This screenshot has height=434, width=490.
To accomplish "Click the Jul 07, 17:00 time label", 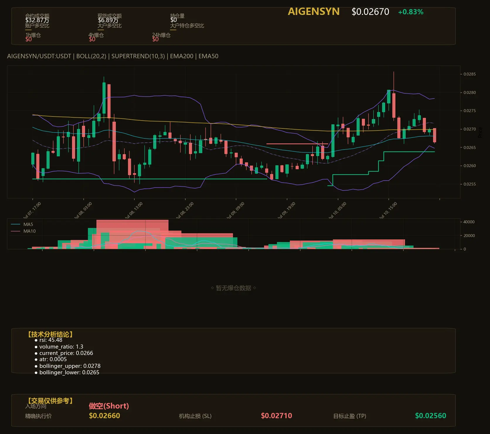I will coord(32,210).
